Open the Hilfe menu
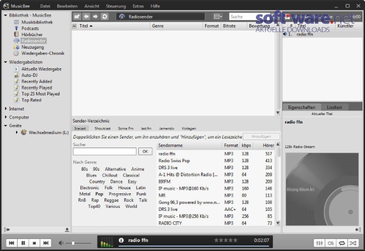 click(x=155, y=6)
